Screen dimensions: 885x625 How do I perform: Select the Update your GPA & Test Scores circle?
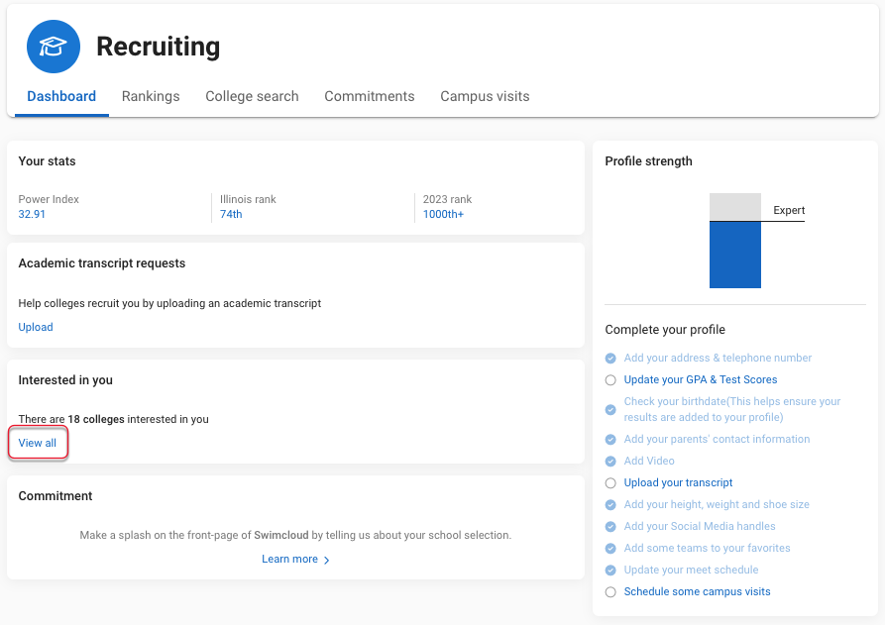[x=610, y=380]
